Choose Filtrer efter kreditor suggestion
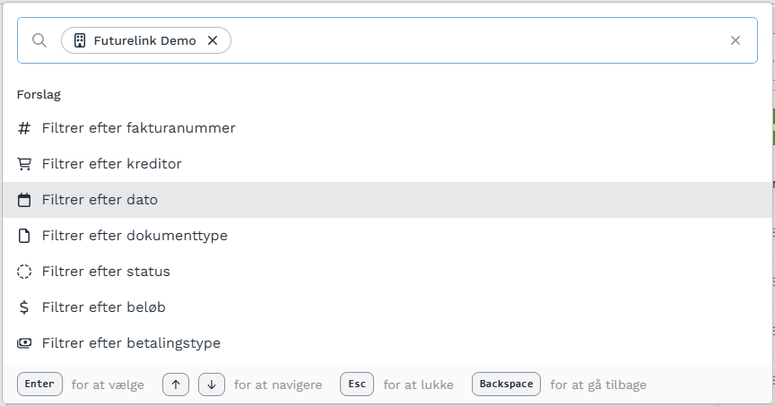The height and width of the screenshot is (406, 775). [387, 164]
